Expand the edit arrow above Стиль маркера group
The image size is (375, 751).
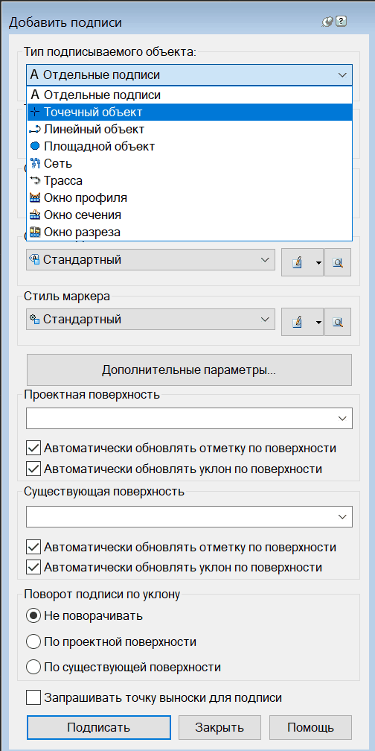click(318, 262)
